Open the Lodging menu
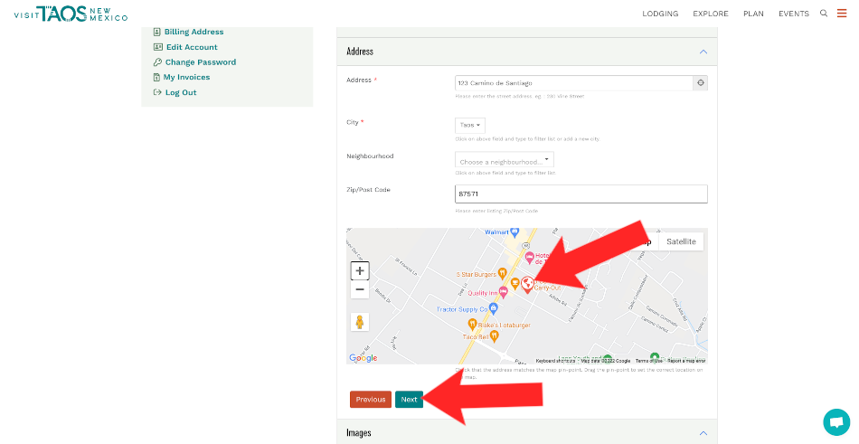 click(660, 14)
